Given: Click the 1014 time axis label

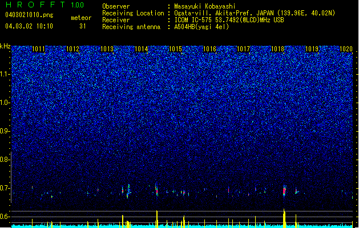Looking at the screenshot, I should pyautogui.click(x=142, y=49).
